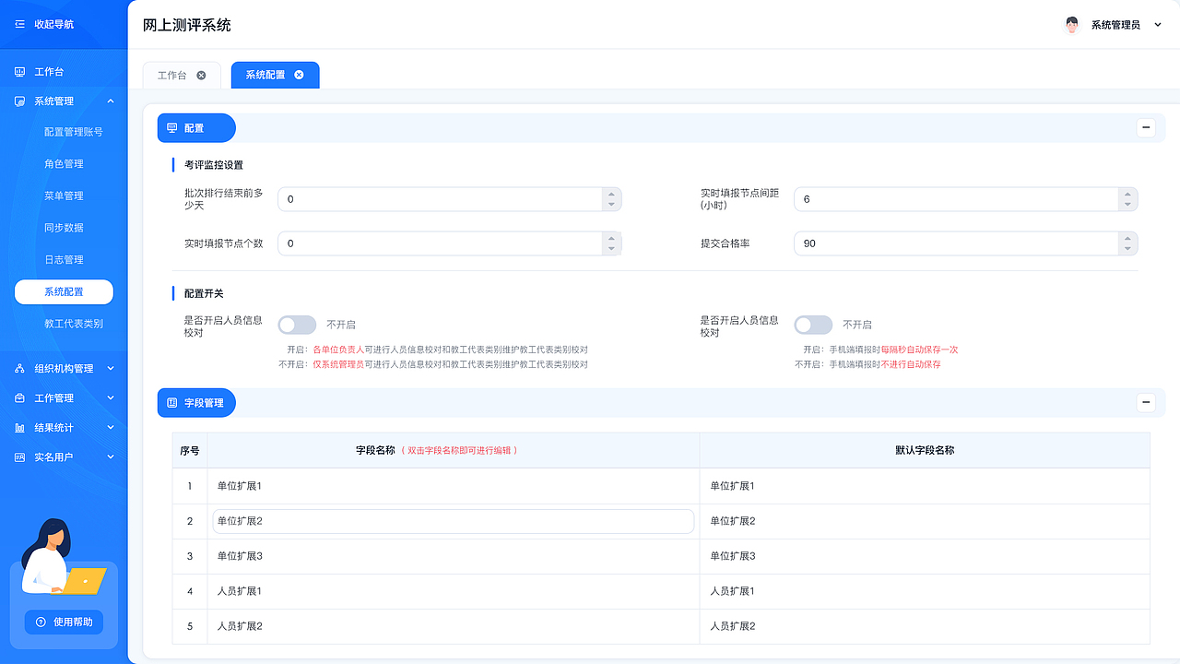
Task: Click 收起导航 label
Action: click(x=54, y=24)
